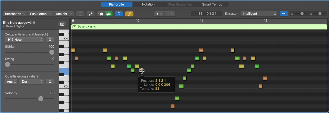Show the automation curve view button
329x113 pixels.
90,14
